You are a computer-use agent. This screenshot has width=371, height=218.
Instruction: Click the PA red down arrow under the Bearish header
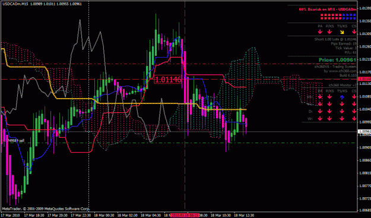[320, 31]
